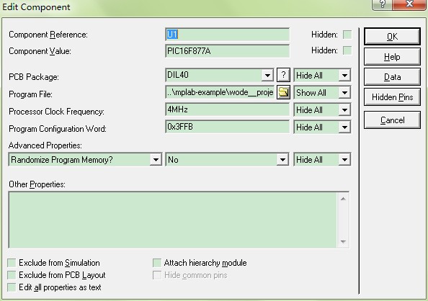Click the Advanced Properties label
This screenshot has height=301, width=428.
(45, 145)
